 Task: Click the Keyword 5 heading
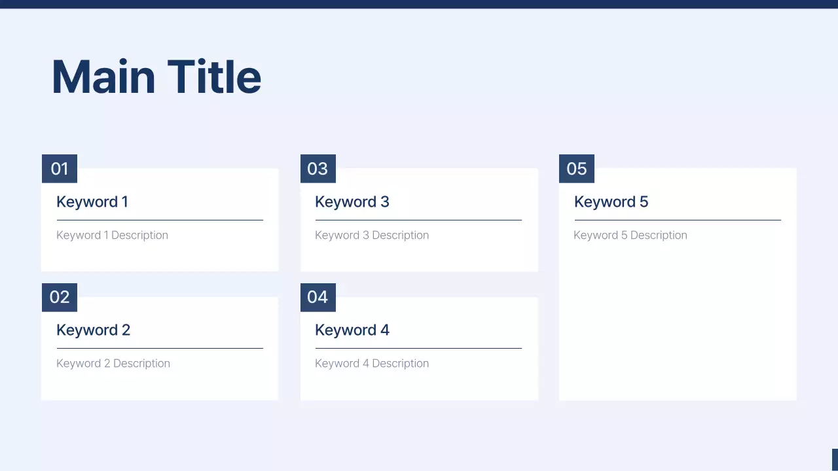point(611,201)
